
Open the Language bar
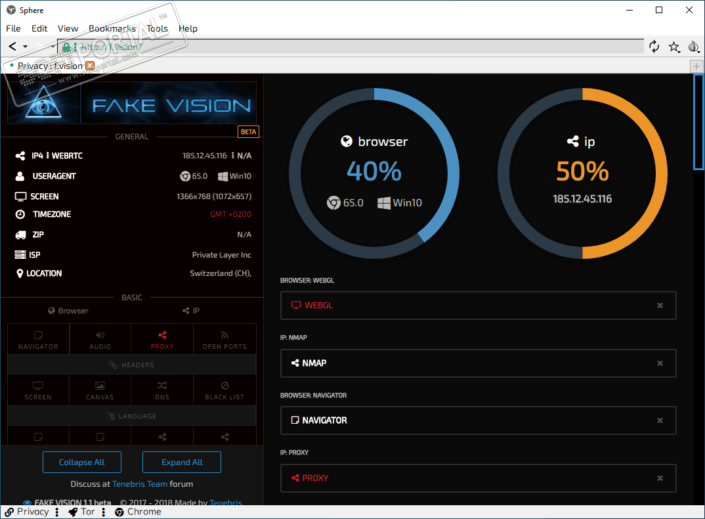pyautogui.click(x=132, y=416)
